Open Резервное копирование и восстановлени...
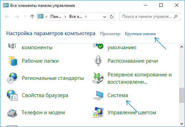This screenshot has width=185, height=127. [x=139, y=78]
